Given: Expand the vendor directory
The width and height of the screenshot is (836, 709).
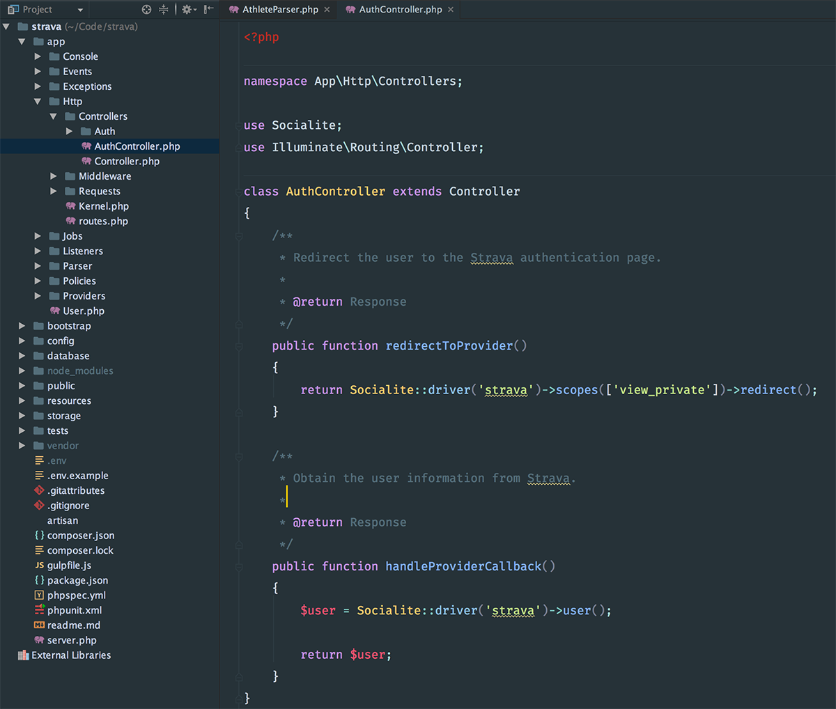Looking at the screenshot, I should pyautogui.click(x=22, y=445).
